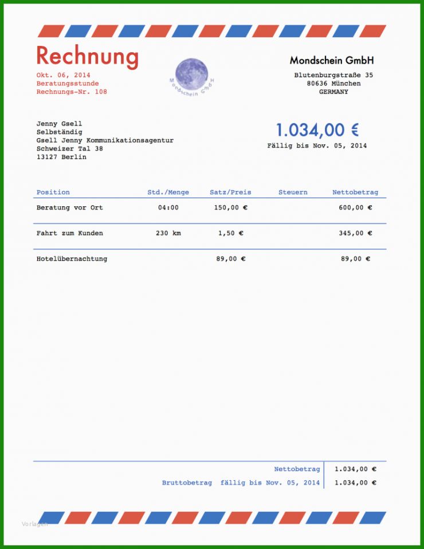Screen dimensions: 424x549
Task: Click the footer Nettobetrag value '1.034,00 €'
Action: coord(355,469)
